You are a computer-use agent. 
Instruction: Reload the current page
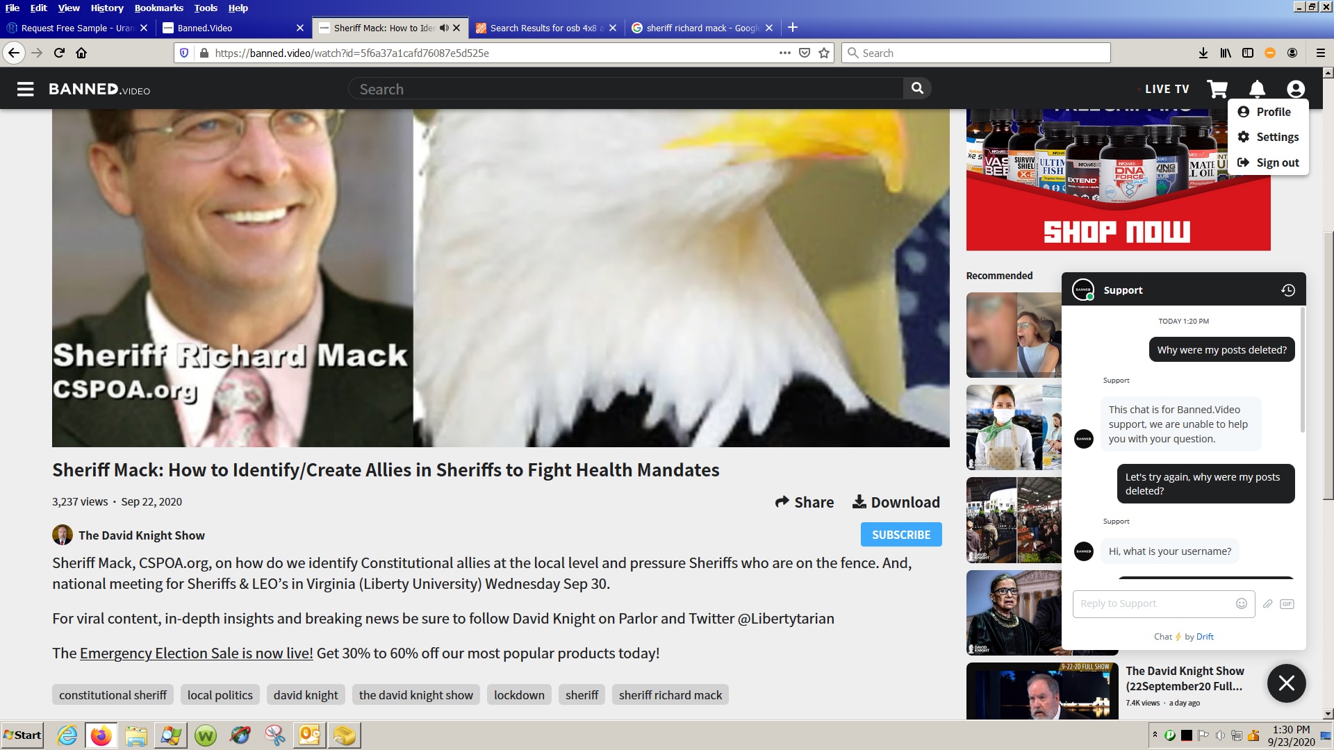click(59, 53)
